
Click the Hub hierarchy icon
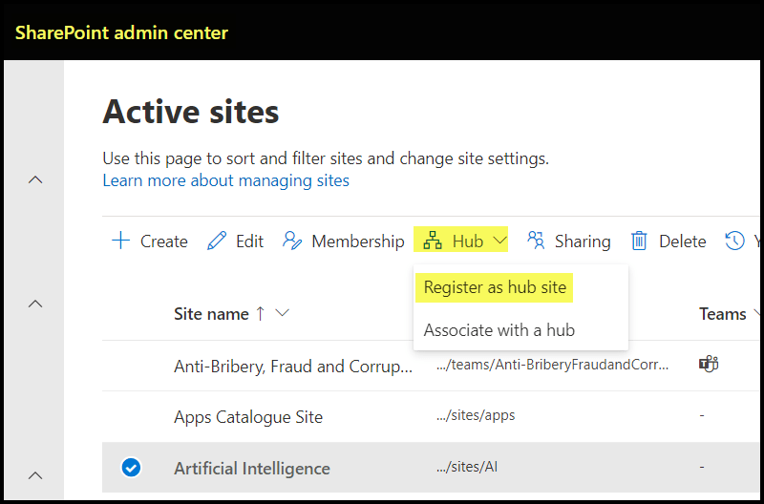click(x=433, y=241)
